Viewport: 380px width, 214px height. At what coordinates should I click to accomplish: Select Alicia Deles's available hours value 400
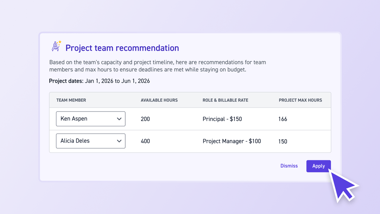pos(145,141)
